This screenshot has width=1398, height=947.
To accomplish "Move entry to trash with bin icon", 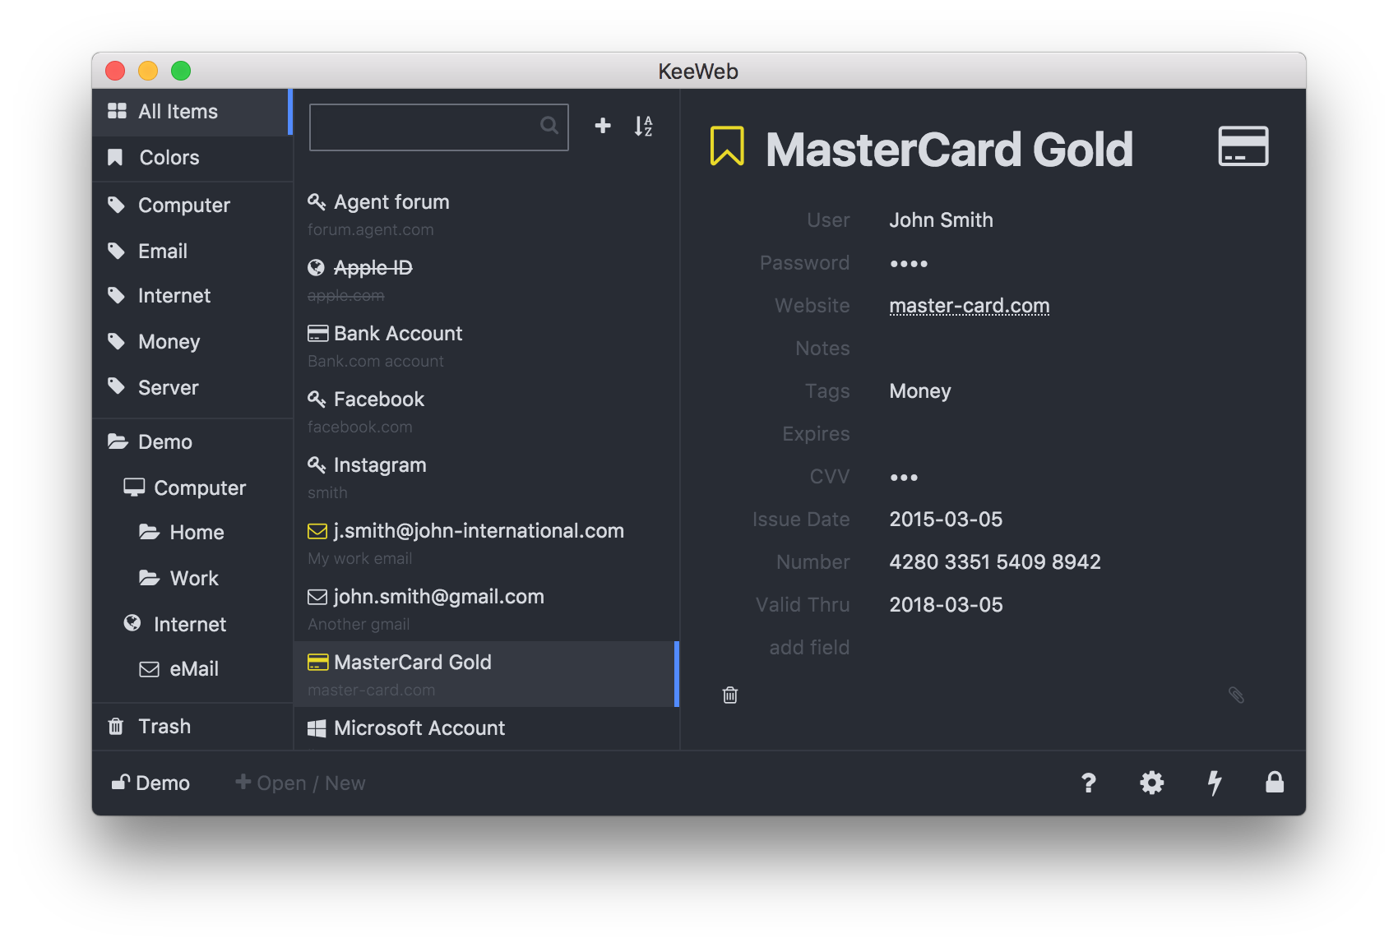I will point(730,695).
